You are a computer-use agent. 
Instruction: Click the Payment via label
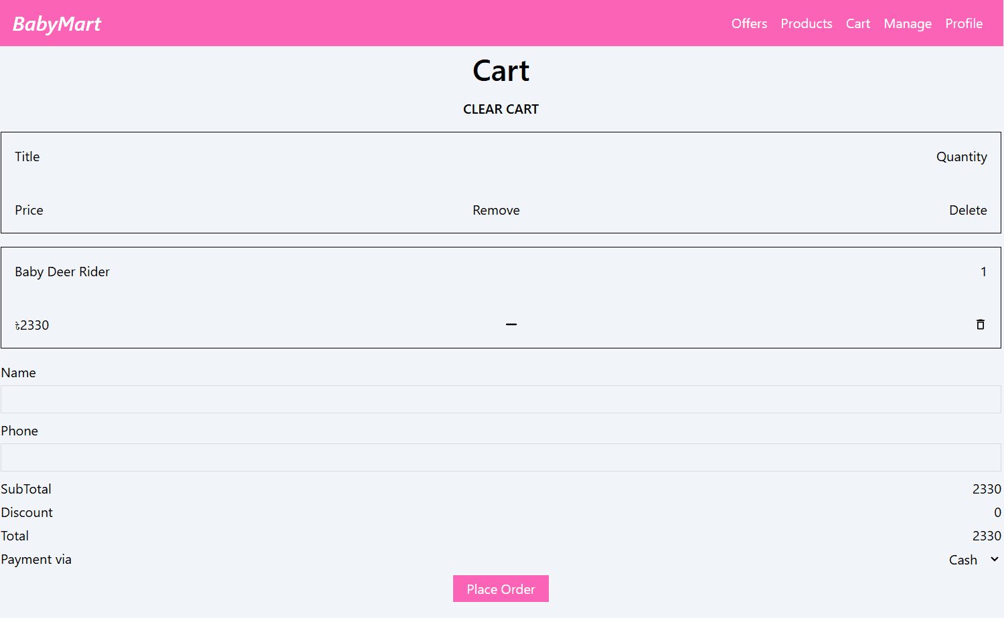[36, 559]
